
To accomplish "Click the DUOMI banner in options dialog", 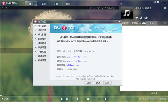I will (x=86, y=28).
